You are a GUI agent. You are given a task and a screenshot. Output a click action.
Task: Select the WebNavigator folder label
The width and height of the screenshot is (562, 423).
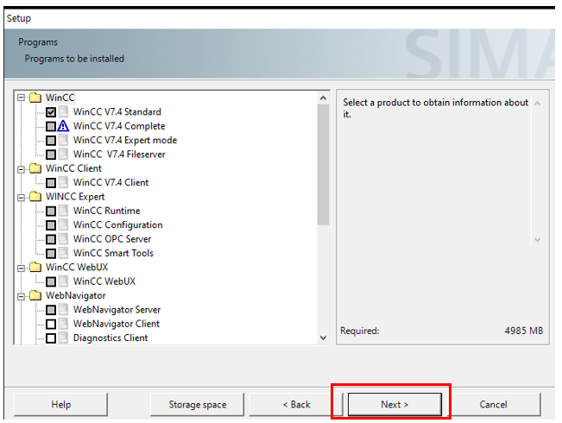click(x=76, y=295)
